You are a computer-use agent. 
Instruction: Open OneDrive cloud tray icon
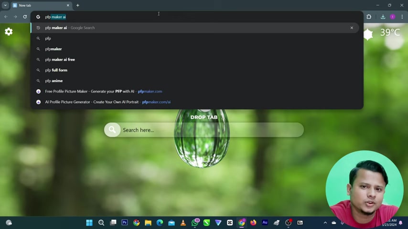click(x=334, y=223)
